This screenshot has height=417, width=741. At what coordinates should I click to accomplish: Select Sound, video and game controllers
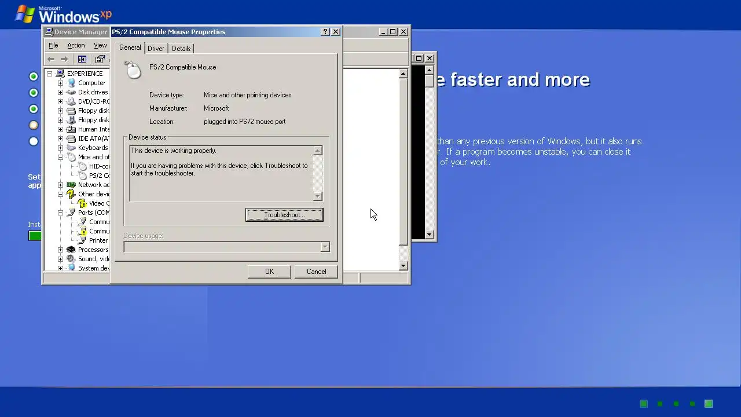pos(94,259)
